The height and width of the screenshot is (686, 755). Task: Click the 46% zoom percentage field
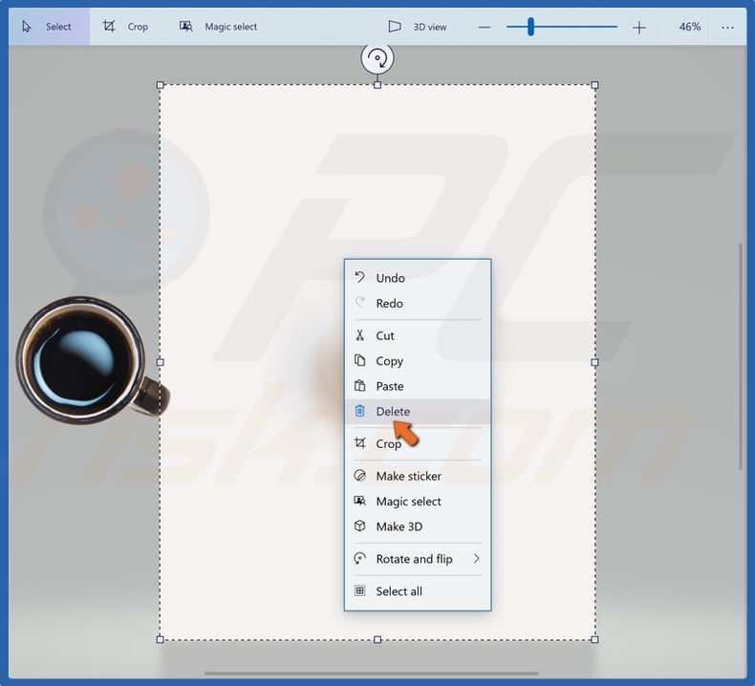pos(689,27)
